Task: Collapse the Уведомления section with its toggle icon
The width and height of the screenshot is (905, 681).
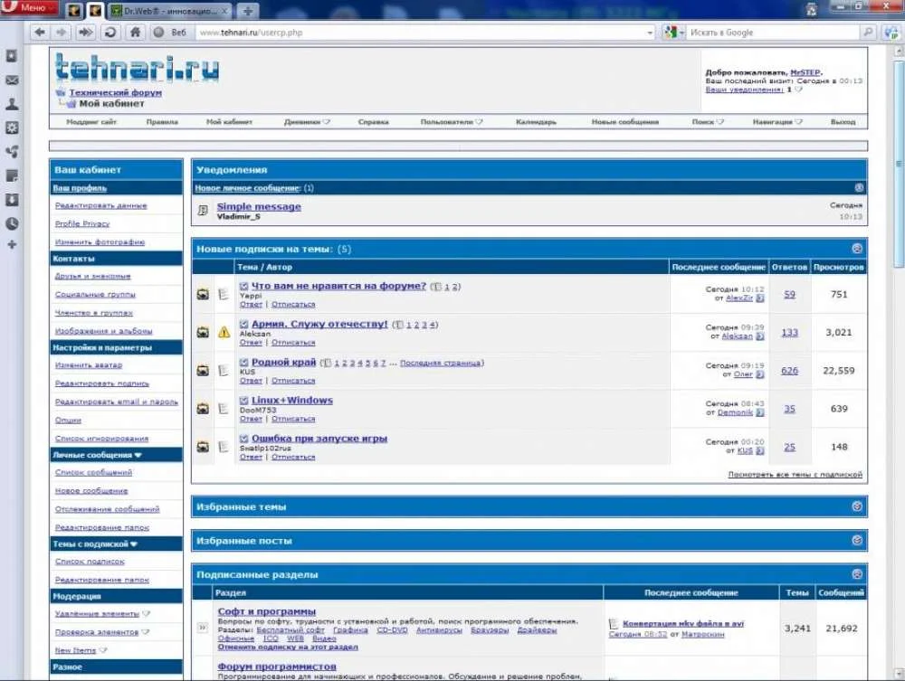Action: point(859,187)
